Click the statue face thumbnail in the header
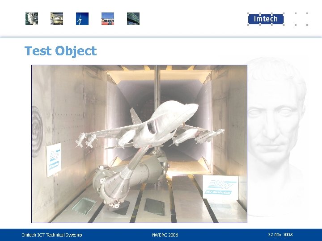322x241 pixels. point(32,19)
